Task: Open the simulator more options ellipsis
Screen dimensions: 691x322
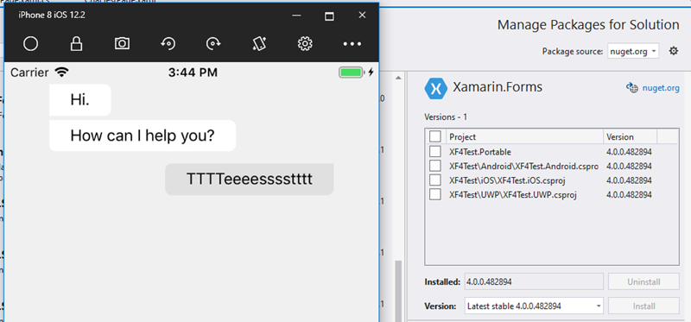Action: [352, 44]
